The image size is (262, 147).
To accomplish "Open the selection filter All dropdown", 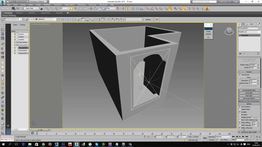I will coord(65,8).
